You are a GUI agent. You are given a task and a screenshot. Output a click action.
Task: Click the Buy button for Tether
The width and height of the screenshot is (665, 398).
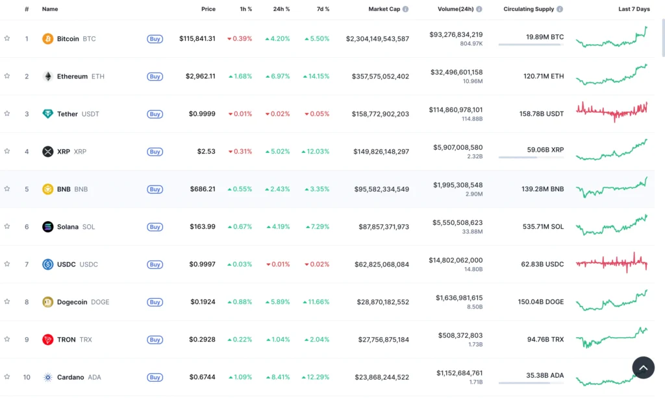coord(155,114)
